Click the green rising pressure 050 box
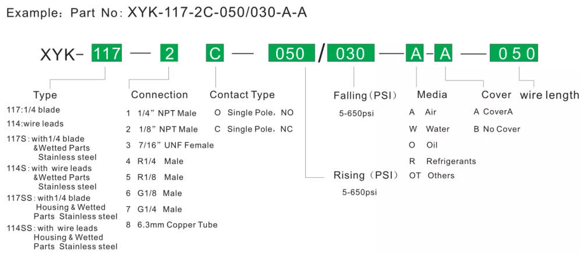 (292, 54)
